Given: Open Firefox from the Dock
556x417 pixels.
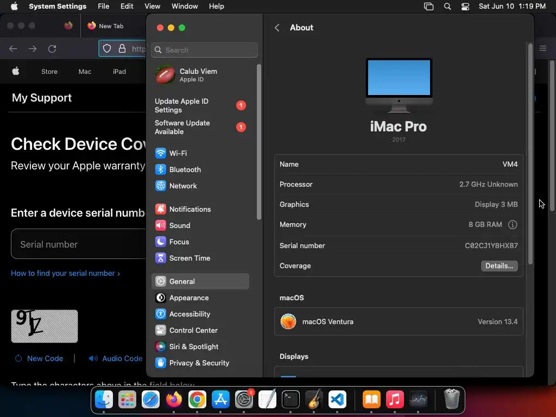Looking at the screenshot, I should (174, 400).
